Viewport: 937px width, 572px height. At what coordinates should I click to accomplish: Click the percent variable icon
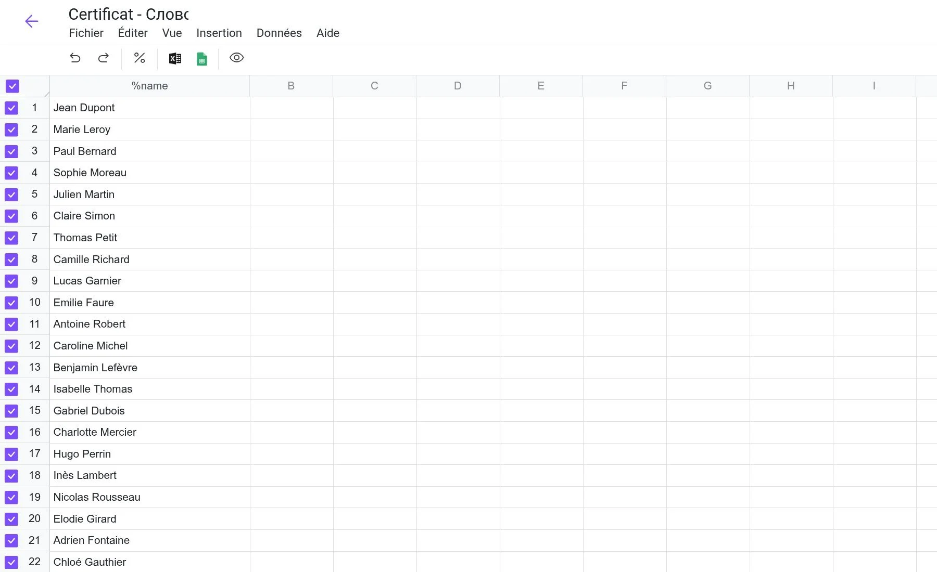pyautogui.click(x=140, y=58)
